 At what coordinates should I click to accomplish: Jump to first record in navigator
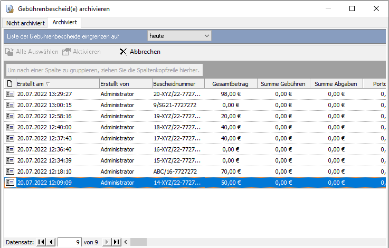tap(41, 242)
